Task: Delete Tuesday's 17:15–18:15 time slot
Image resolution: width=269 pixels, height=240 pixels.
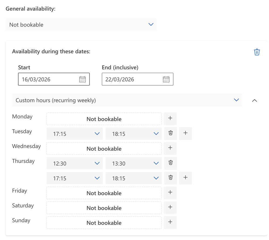Action: point(170,133)
